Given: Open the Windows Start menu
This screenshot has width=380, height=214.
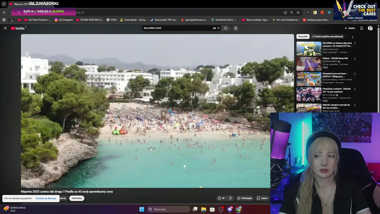Looking at the screenshot, I should click(142, 209).
